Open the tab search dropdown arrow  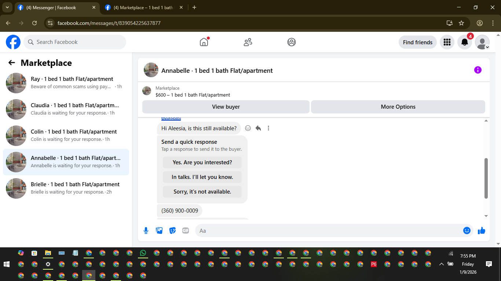coord(7,7)
